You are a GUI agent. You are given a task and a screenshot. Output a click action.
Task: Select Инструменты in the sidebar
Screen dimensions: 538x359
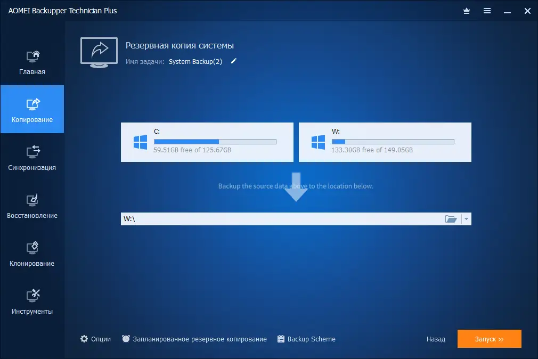(x=32, y=302)
